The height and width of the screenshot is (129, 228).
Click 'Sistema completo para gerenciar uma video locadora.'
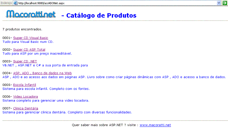click(46, 101)
